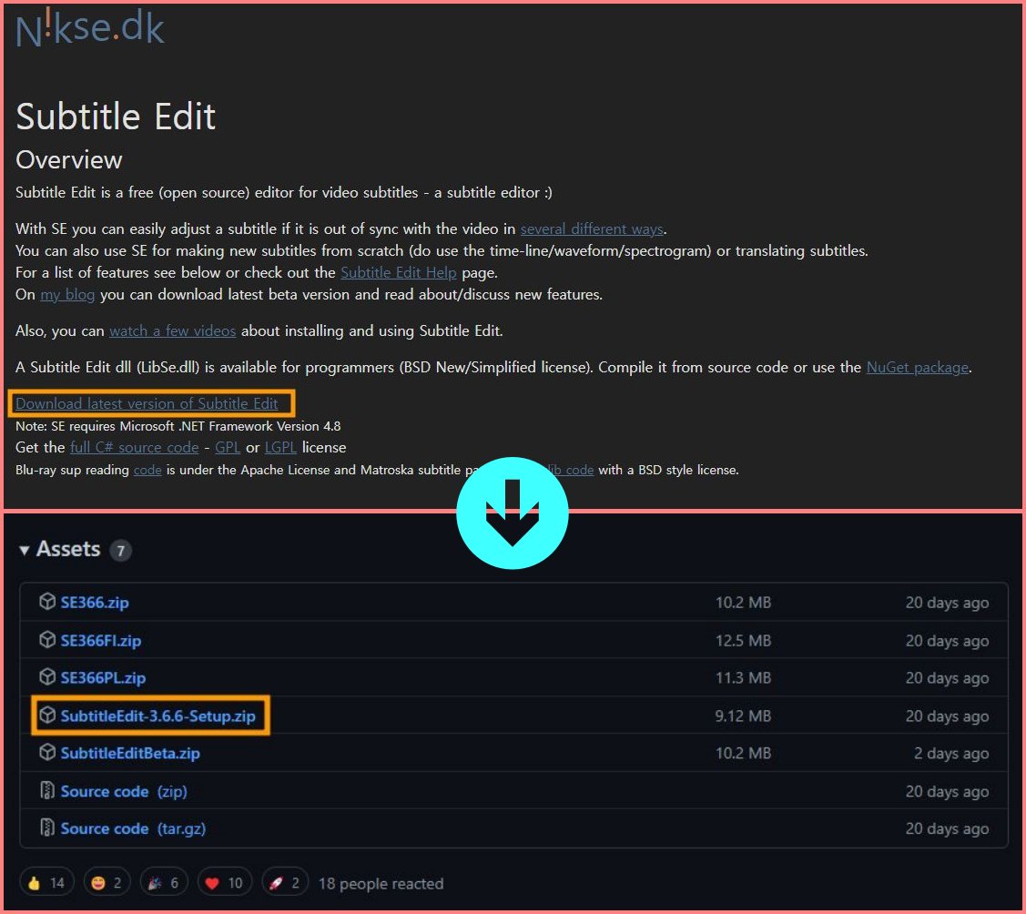The width and height of the screenshot is (1026, 914).
Task: Open the 'watch a few videos' link
Action: (x=172, y=331)
